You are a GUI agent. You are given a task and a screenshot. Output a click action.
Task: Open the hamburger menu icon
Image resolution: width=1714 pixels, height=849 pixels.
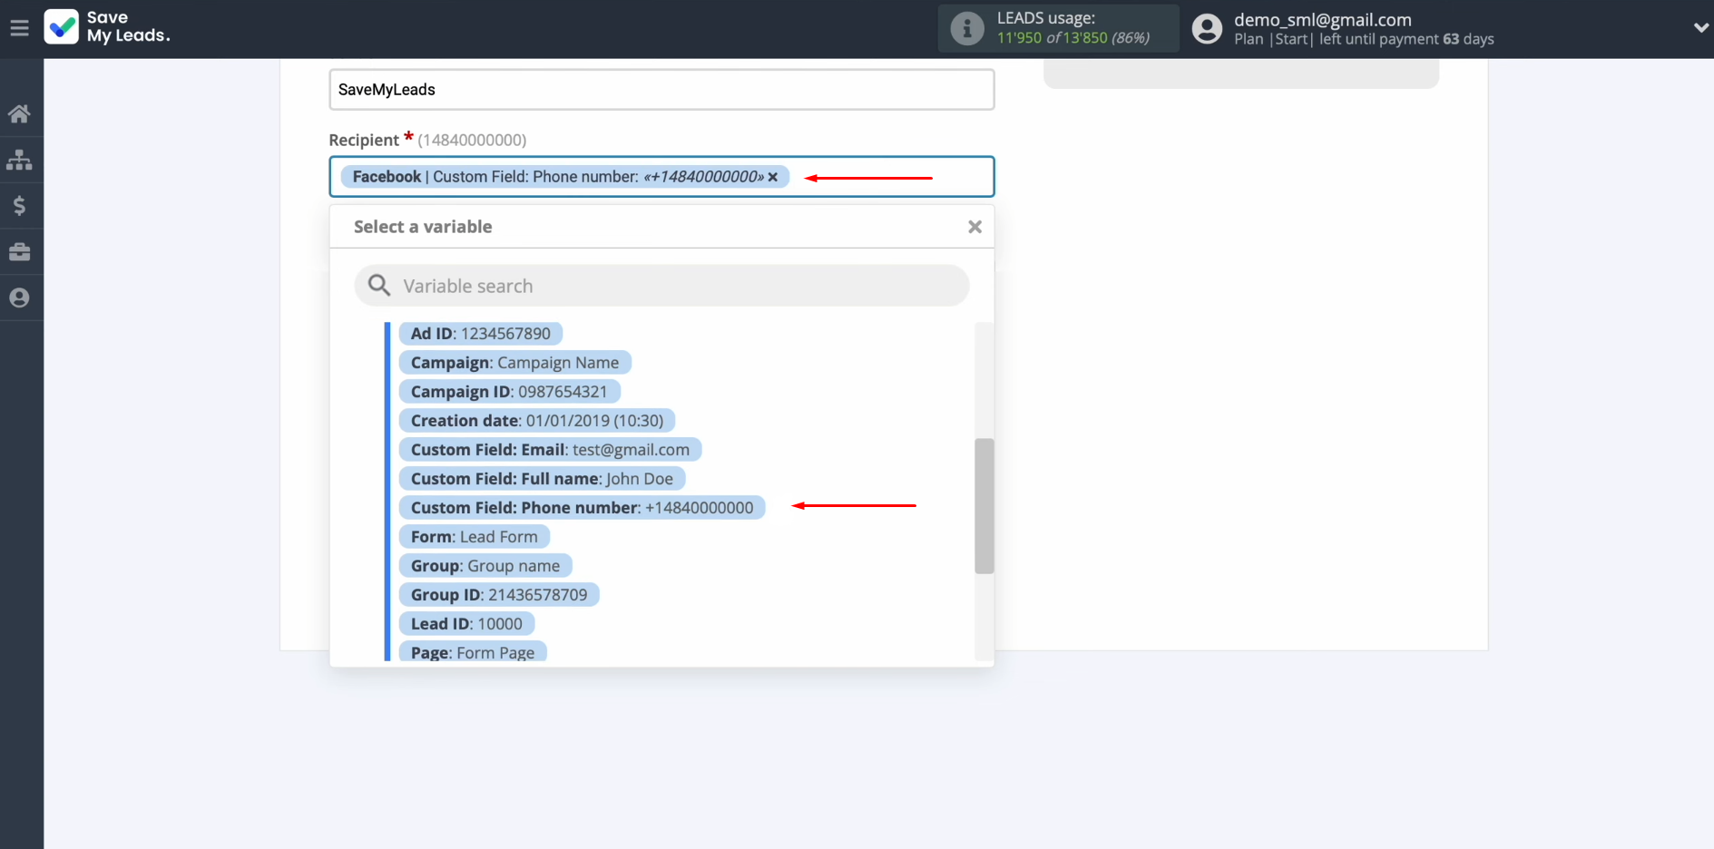tap(19, 28)
